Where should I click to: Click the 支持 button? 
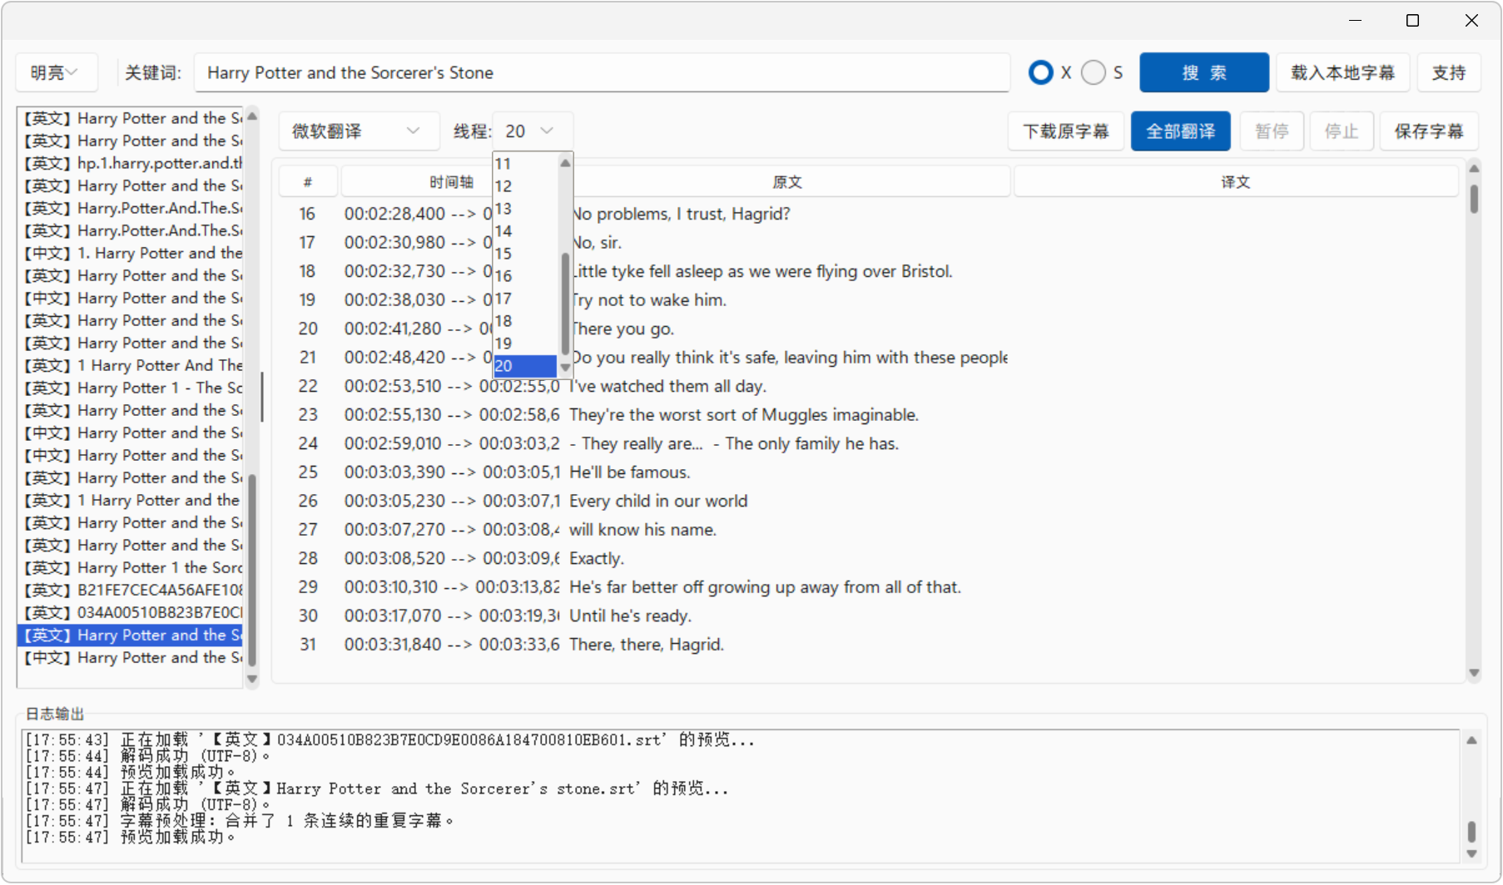point(1449,73)
